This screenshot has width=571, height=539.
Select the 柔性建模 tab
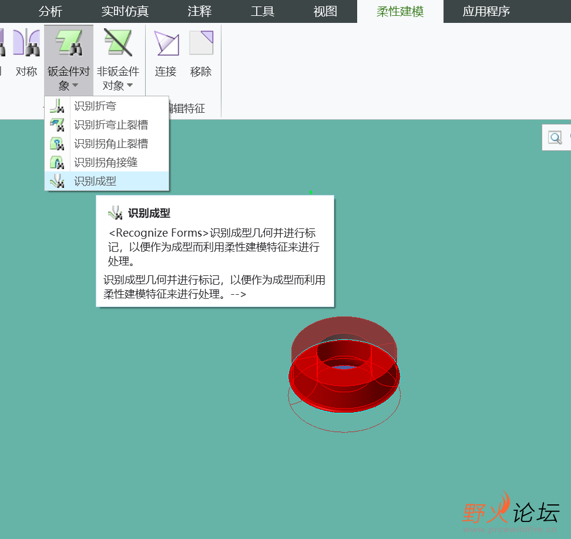(400, 11)
